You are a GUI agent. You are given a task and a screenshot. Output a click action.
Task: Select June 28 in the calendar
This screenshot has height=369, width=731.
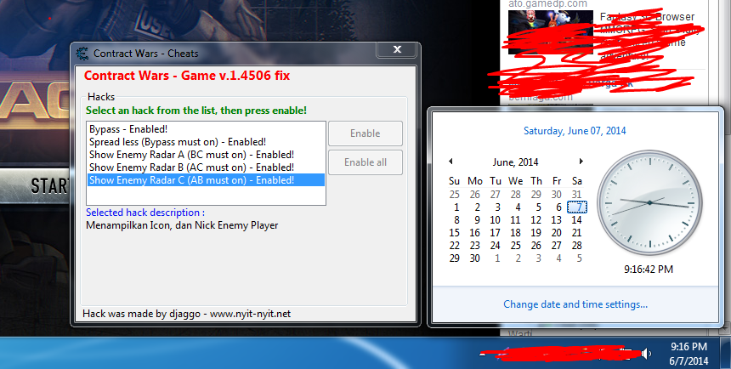point(576,246)
